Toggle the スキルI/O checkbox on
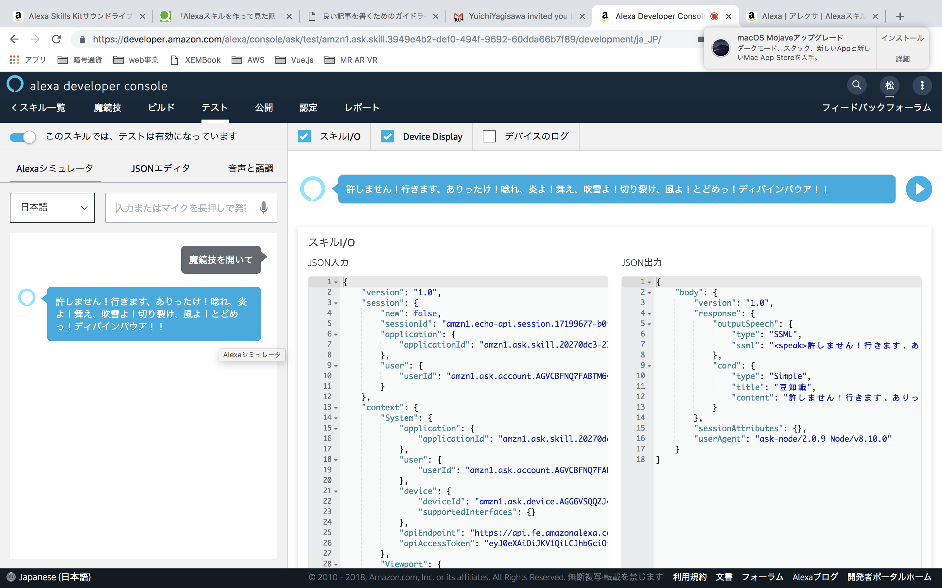This screenshot has width=942, height=588. pos(305,136)
